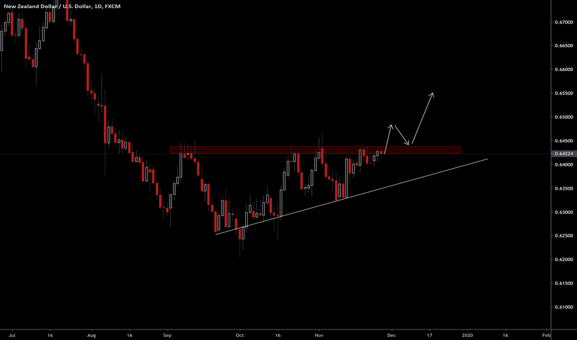The width and height of the screenshot is (577, 340).
Task: Click the Jul label on time axis
Action: pyautogui.click(x=14, y=334)
